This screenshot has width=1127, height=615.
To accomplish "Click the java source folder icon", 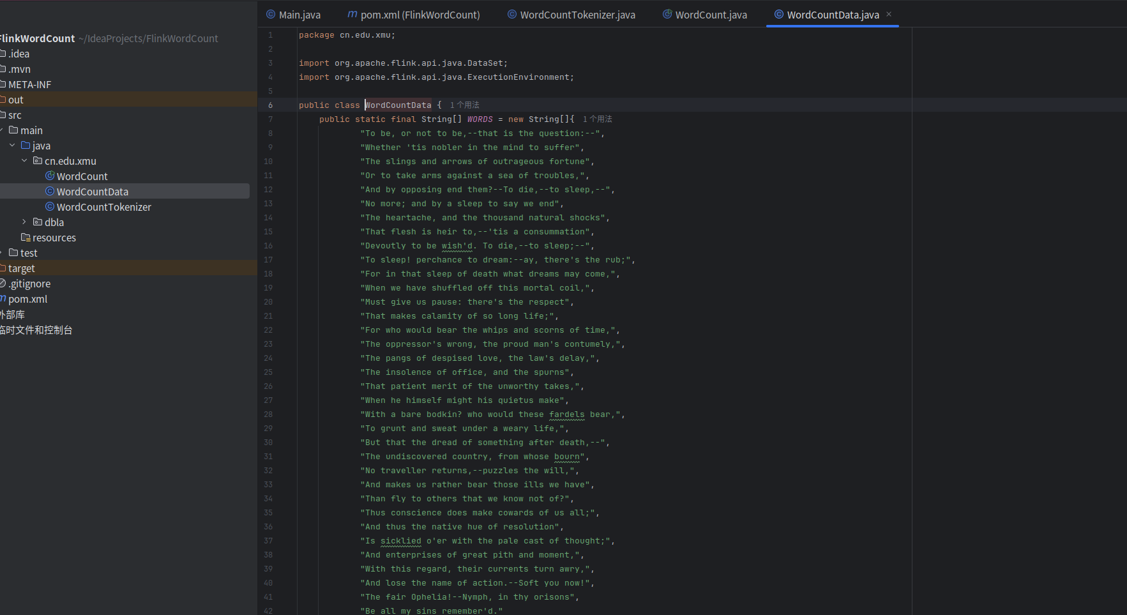I will (26, 146).
